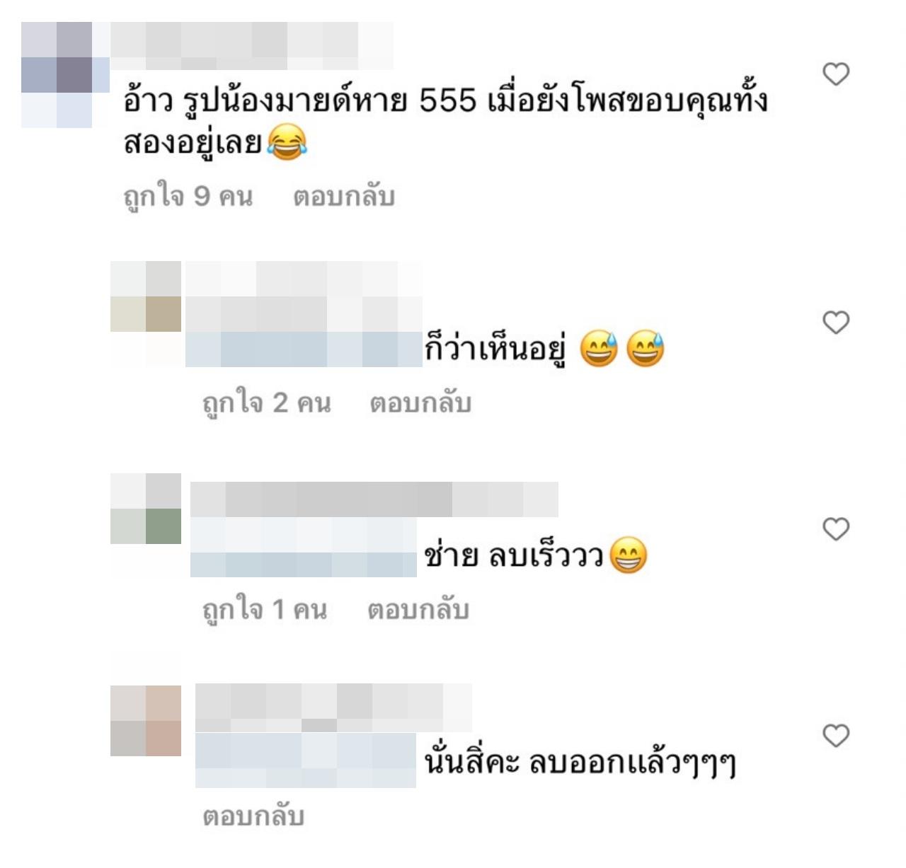Screen dimensions: 906x868
Task: Click blurred username above the รูปน้องมายด์หาย comment
Action: [x=252, y=45]
